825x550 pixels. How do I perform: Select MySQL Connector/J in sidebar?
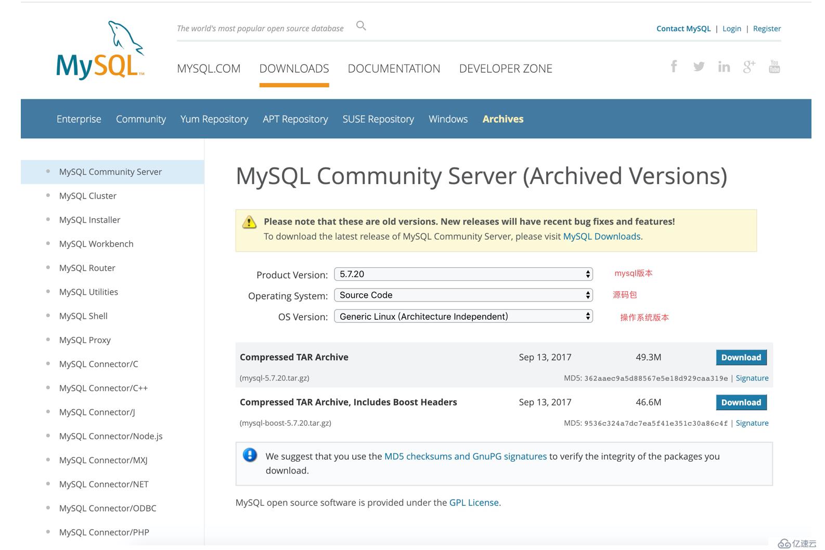97,412
